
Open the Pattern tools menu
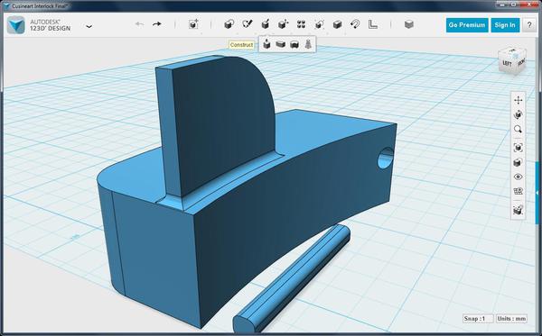[x=301, y=24]
